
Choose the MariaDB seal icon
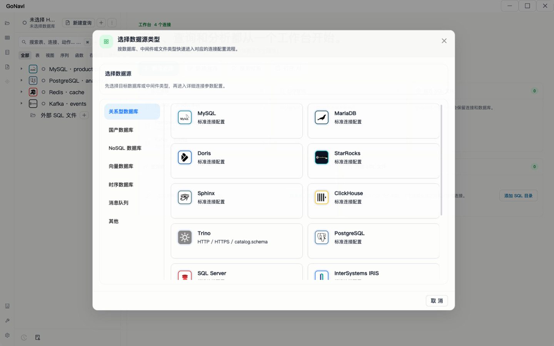coord(322,117)
